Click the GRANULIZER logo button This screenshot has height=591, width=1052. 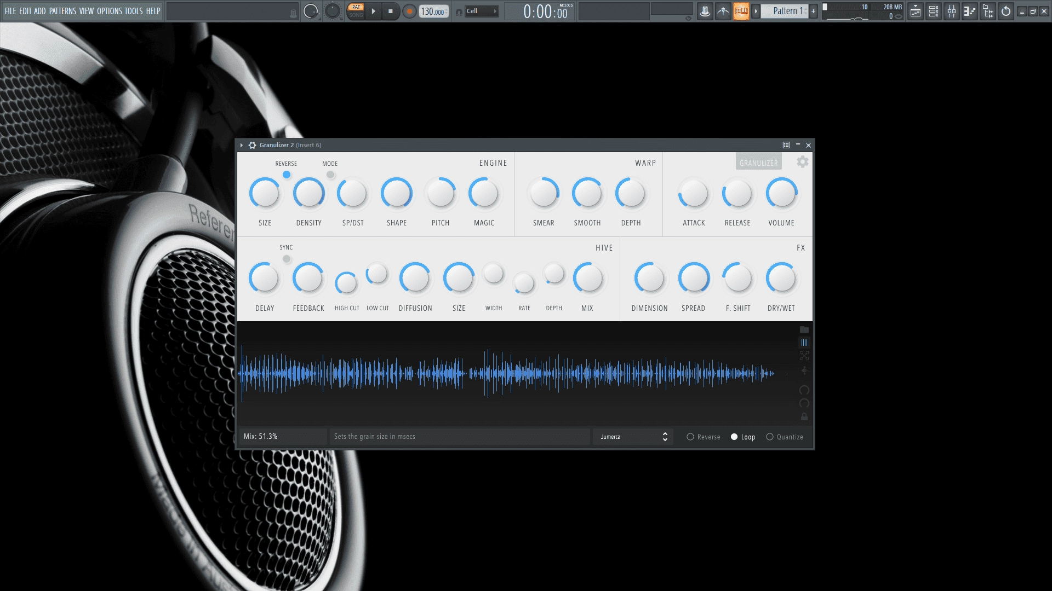tap(758, 163)
